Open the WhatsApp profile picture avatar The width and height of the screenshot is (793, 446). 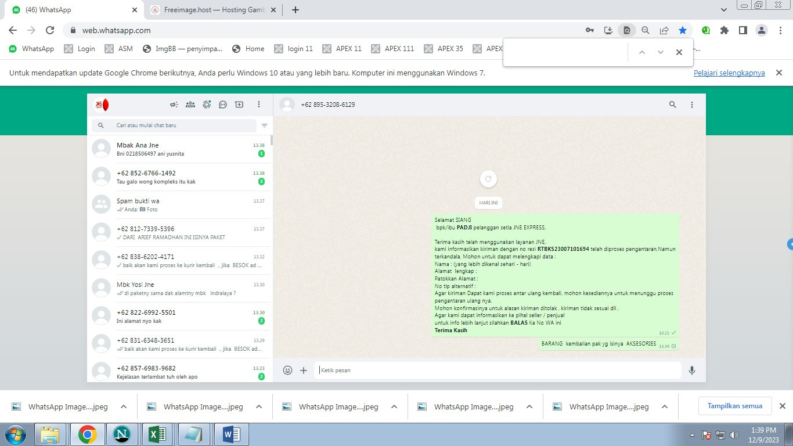[x=102, y=105]
